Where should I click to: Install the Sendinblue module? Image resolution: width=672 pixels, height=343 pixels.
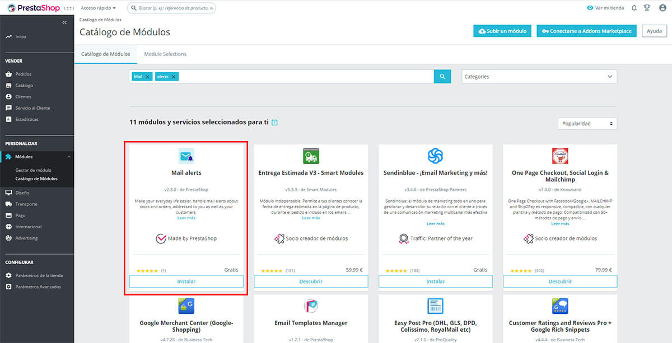pyautogui.click(x=436, y=281)
